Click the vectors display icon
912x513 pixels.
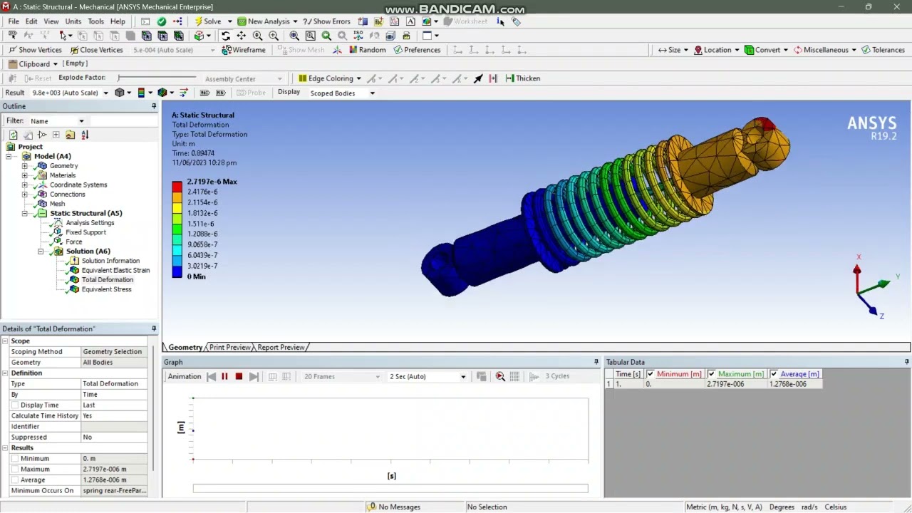pos(184,93)
